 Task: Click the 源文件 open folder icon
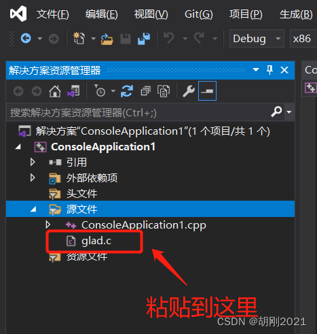click(55, 210)
